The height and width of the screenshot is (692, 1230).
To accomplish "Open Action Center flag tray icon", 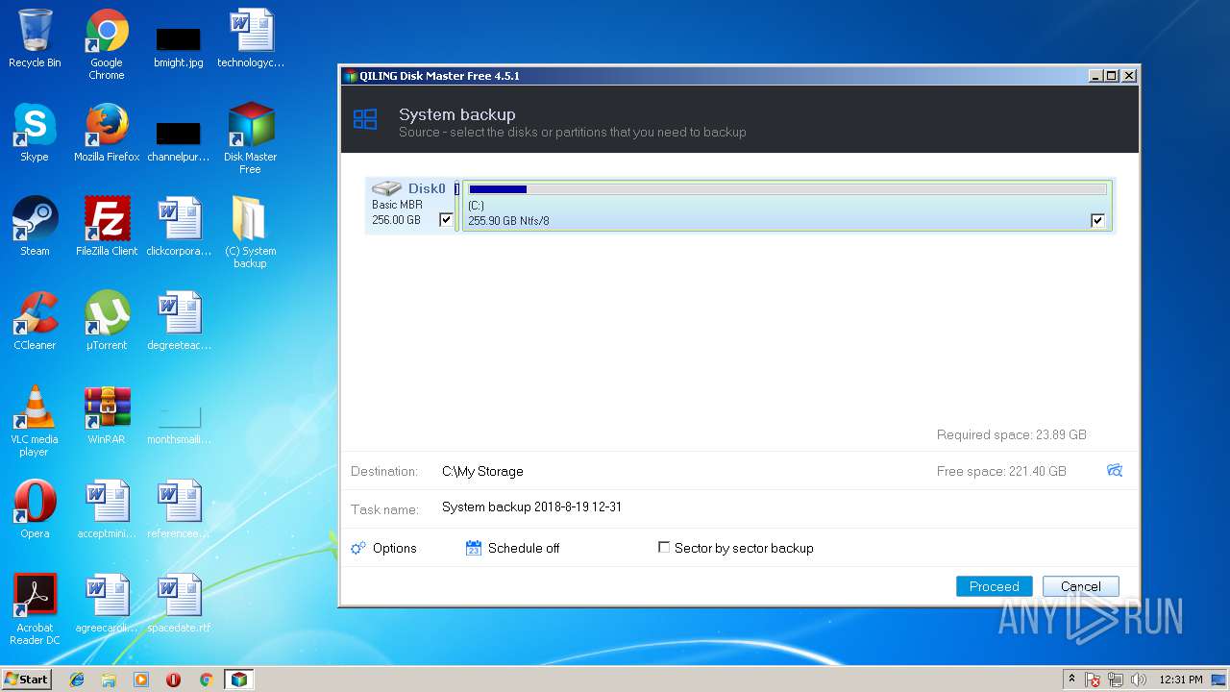I will (x=1093, y=680).
